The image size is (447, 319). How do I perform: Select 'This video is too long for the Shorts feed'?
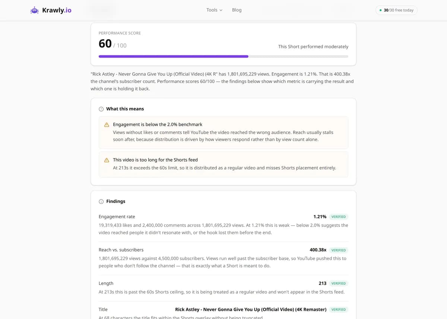[x=155, y=160]
